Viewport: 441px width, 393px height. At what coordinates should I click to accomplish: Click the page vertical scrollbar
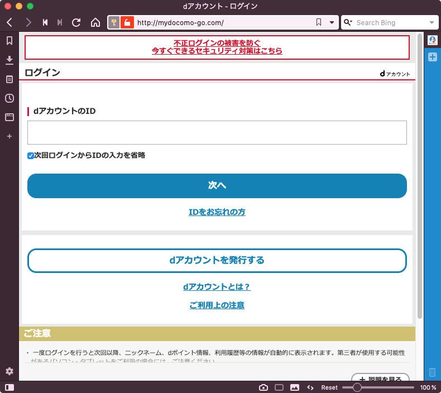click(420, 176)
